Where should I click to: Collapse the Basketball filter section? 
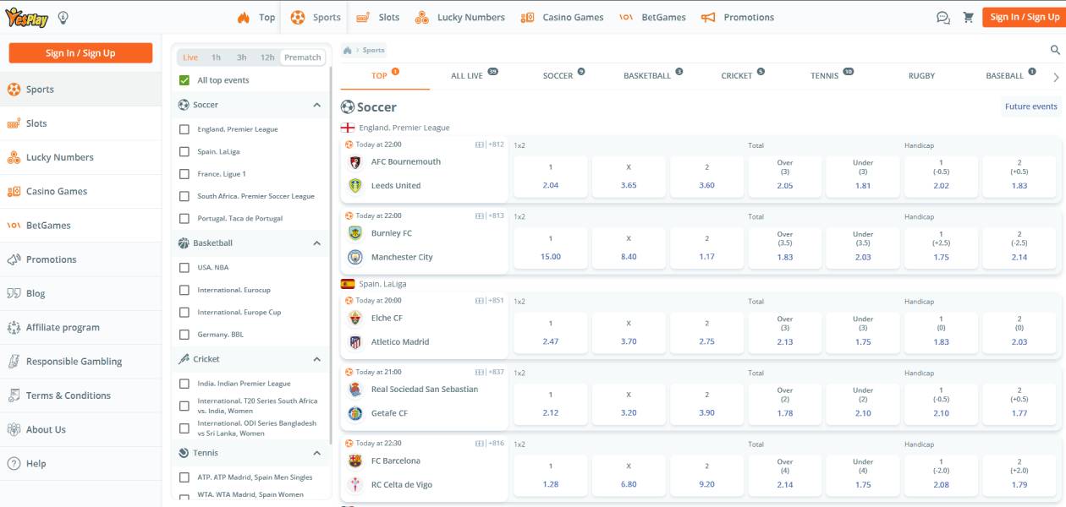click(x=317, y=243)
